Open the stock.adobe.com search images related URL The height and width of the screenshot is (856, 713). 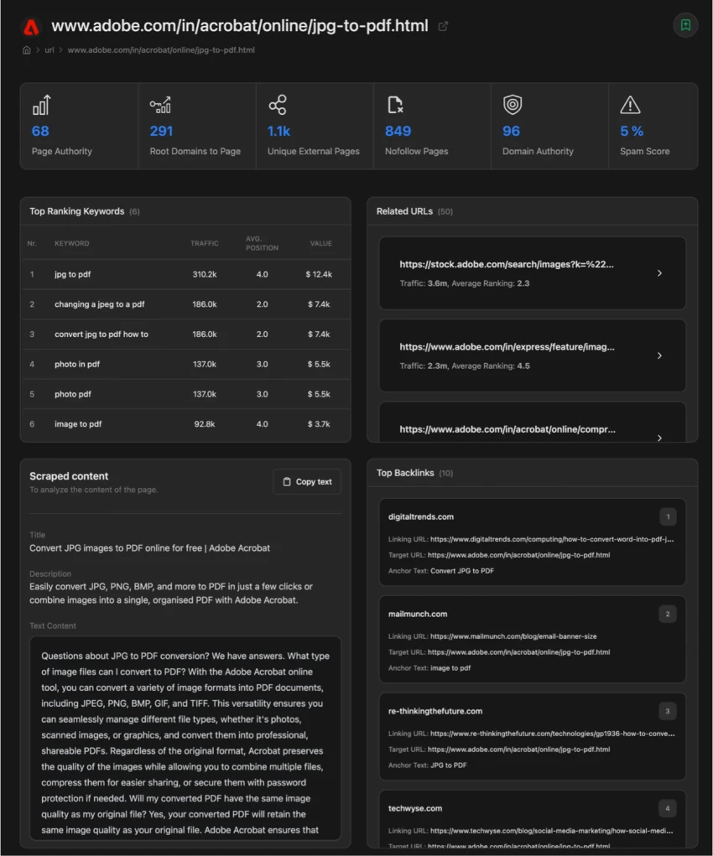pos(507,264)
